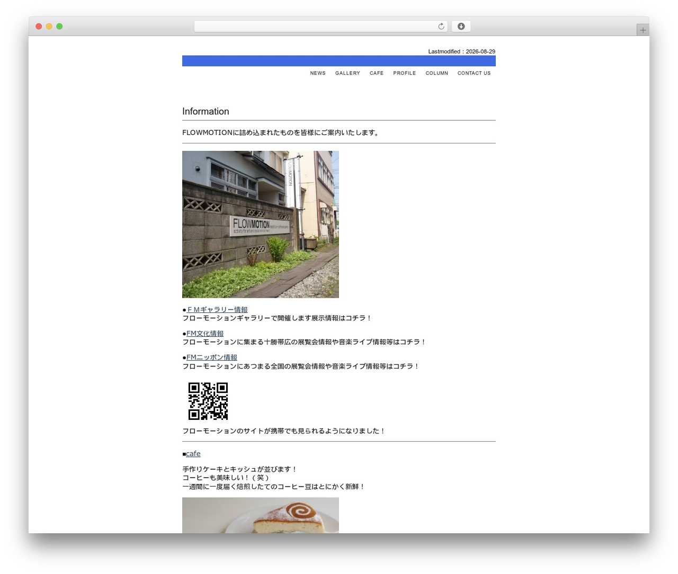Reload the page with the refresh icon
The image size is (678, 574).
click(441, 26)
